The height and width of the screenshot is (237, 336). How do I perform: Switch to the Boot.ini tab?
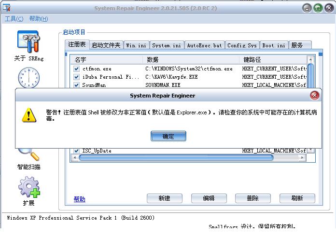(x=274, y=45)
